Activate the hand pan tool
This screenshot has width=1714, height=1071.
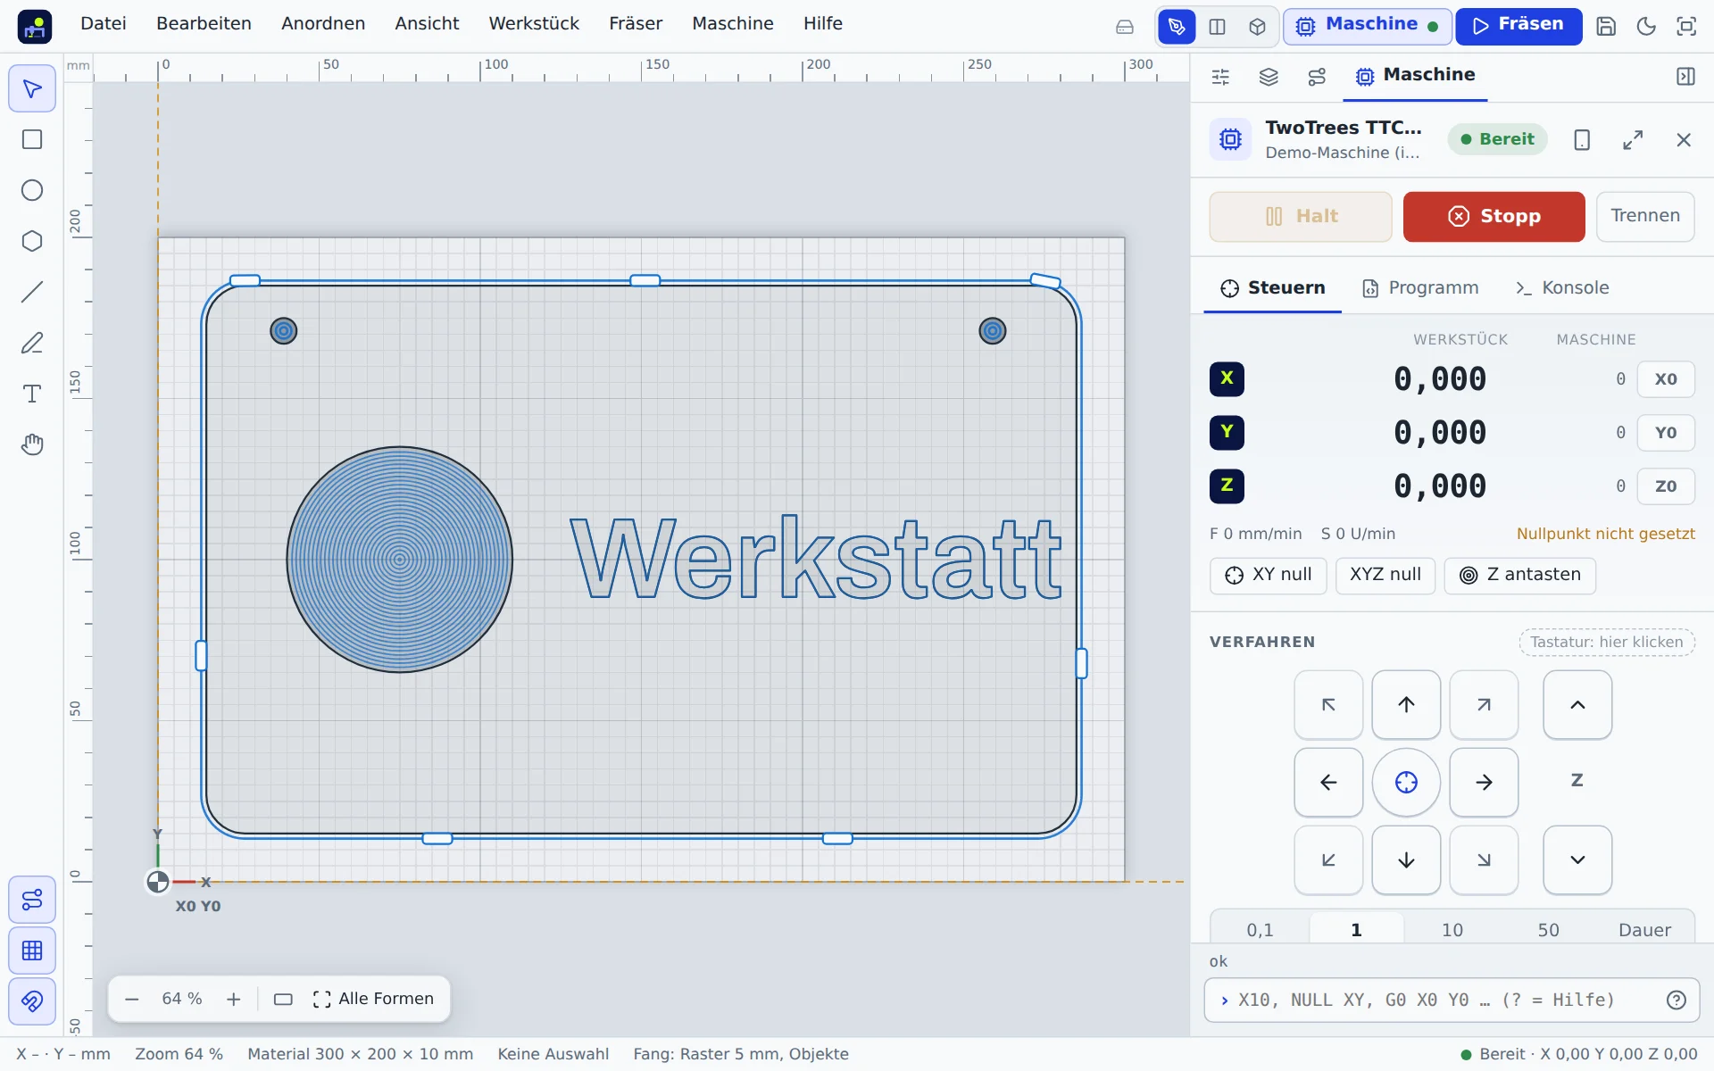point(32,444)
